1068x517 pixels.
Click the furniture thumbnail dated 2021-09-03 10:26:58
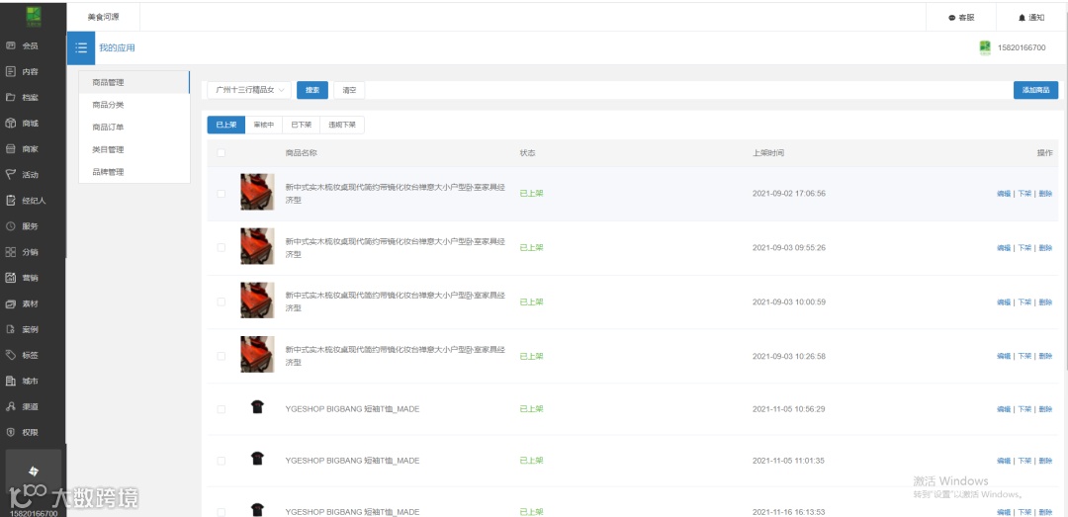(x=257, y=354)
